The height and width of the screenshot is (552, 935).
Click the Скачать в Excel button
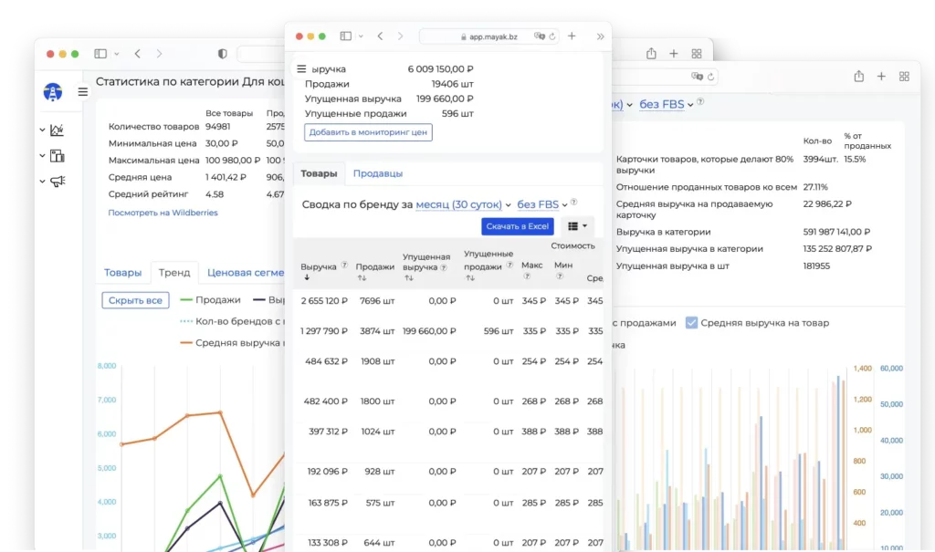pos(518,226)
